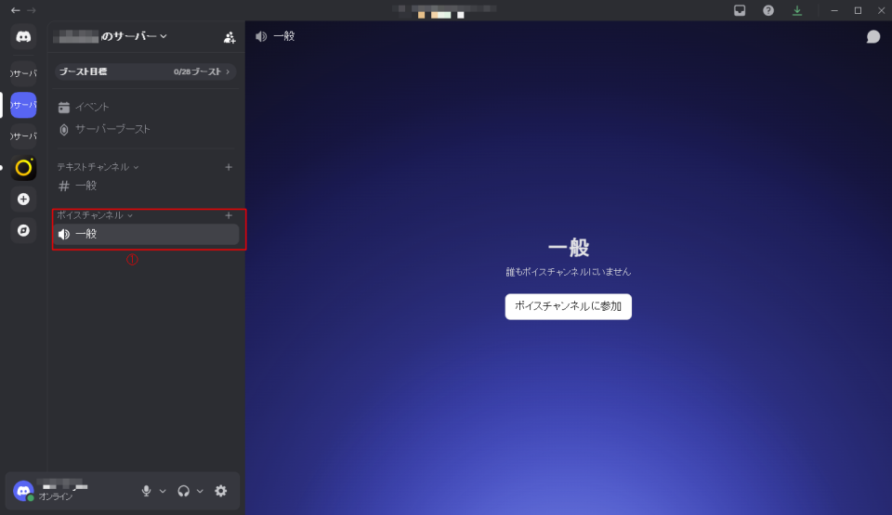This screenshot has width=892, height=515.
Task: Open Discord home direct messages icon
Action: tap(23, 37)
